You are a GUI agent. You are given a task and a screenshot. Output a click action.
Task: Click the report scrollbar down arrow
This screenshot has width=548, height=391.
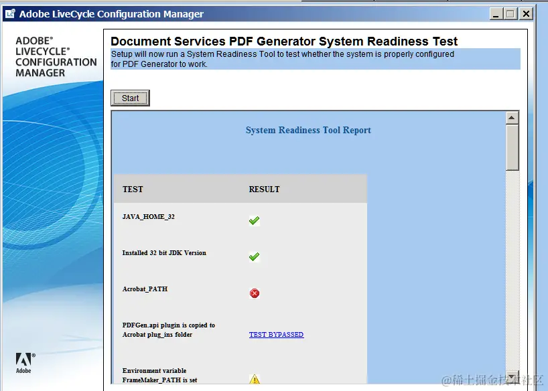(512, 377)
